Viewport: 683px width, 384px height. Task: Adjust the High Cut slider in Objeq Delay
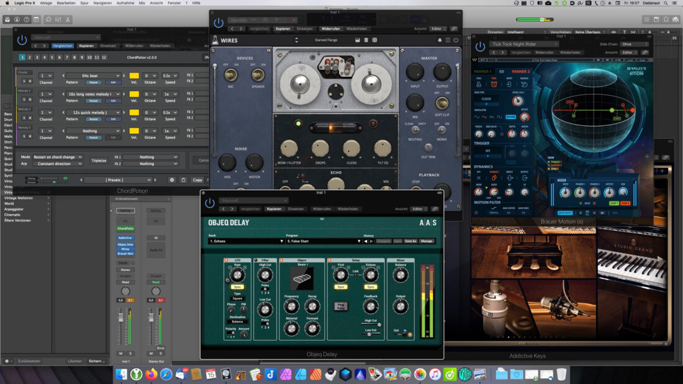coord(371,325)
